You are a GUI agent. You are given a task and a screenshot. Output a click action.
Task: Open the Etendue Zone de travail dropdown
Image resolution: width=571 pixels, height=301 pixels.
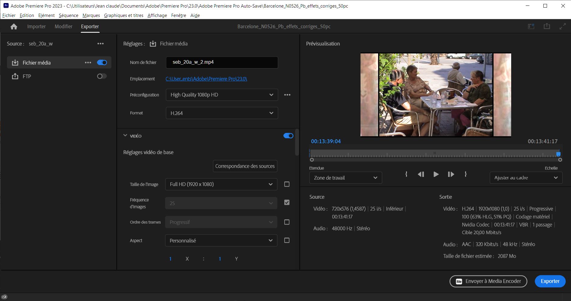pos(345,178)
